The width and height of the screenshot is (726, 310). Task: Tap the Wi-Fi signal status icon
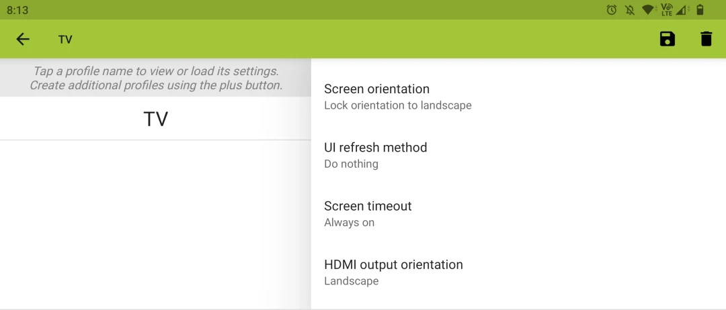648,10
